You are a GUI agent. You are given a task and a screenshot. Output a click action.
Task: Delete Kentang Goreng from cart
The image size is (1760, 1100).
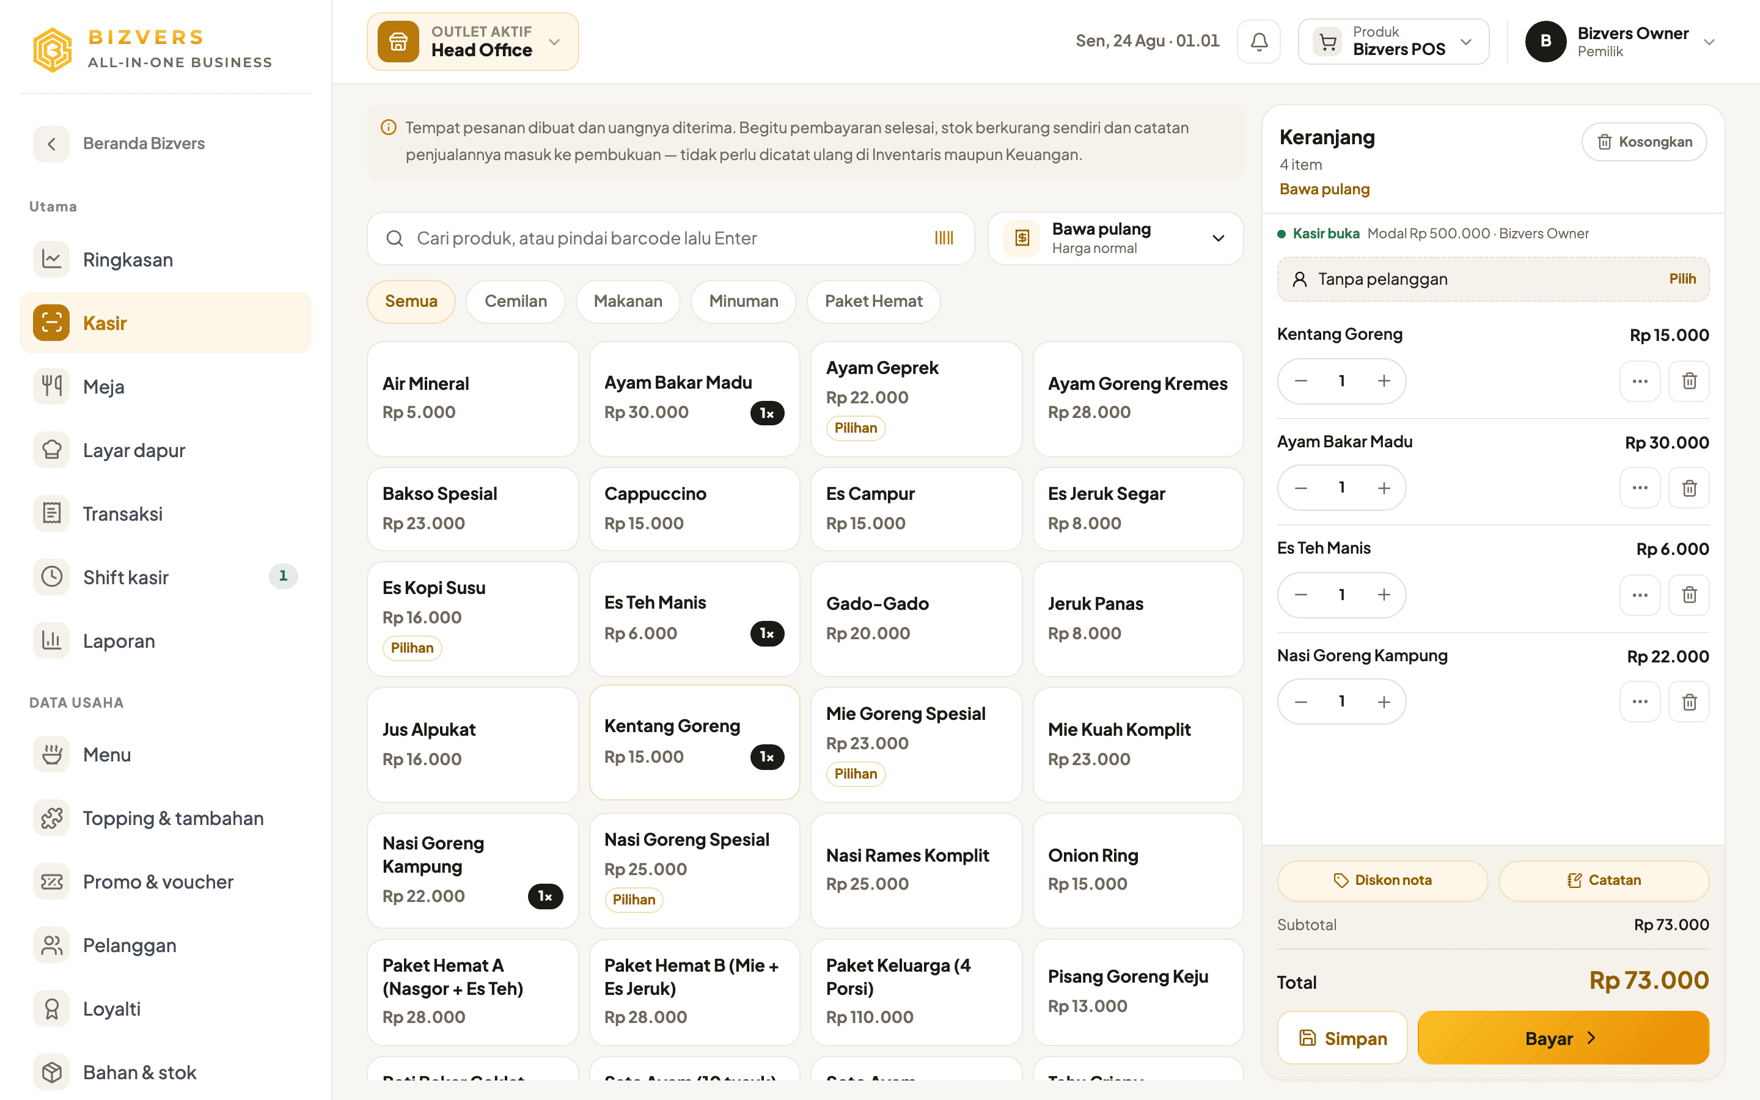[x=1689, y=381]
